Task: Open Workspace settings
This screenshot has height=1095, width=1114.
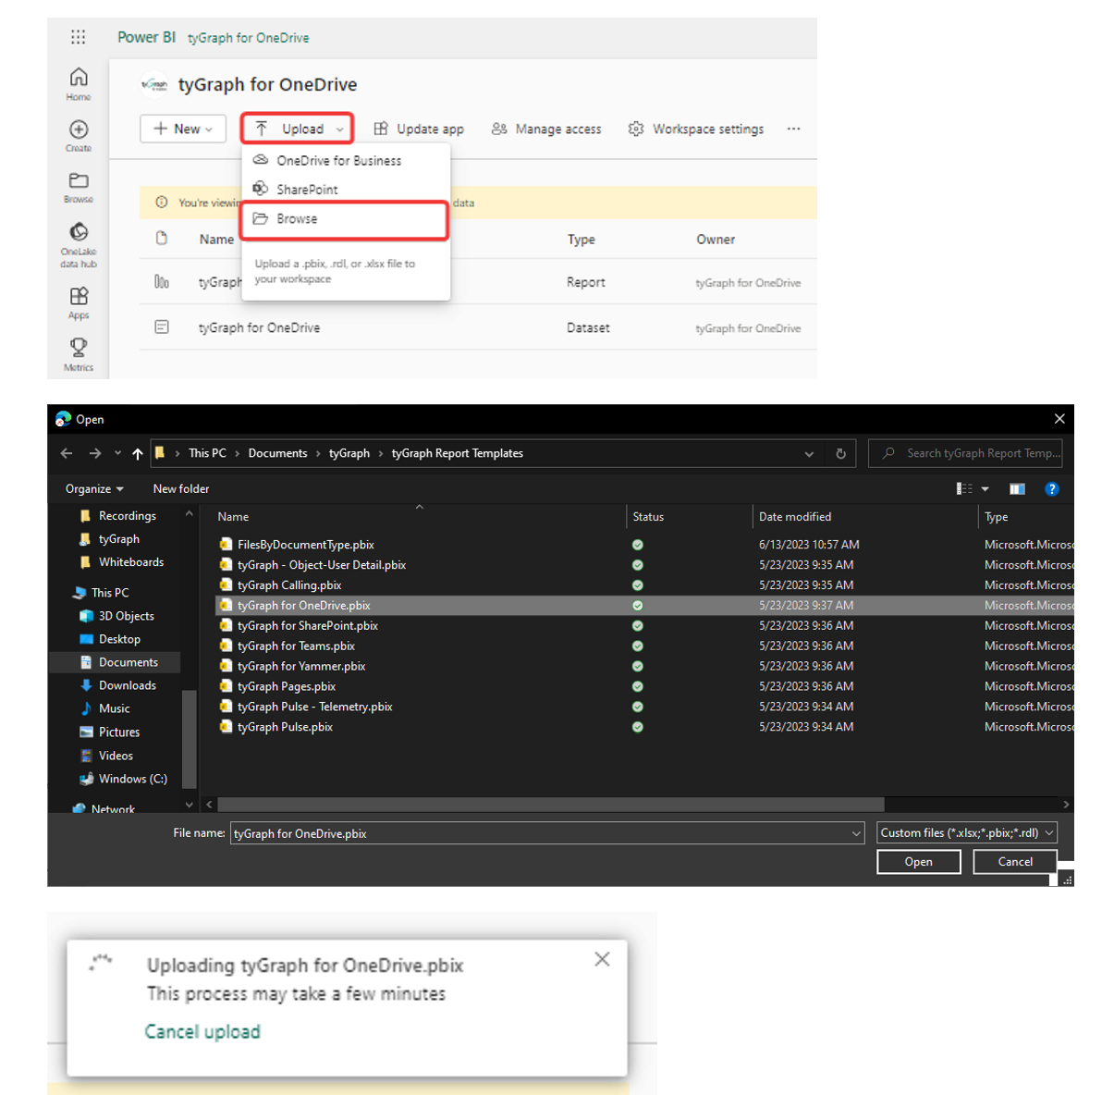Action: point(696,129)
